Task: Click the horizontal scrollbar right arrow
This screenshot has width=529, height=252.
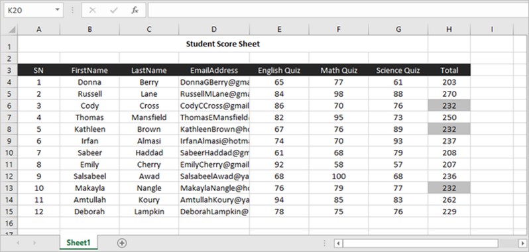Action: 522,243
